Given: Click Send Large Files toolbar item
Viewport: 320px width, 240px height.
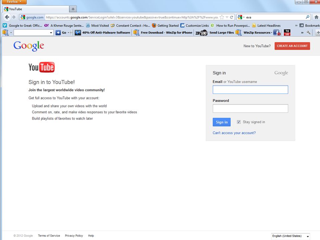Looking at the screenshot, I should coord(221,32).
